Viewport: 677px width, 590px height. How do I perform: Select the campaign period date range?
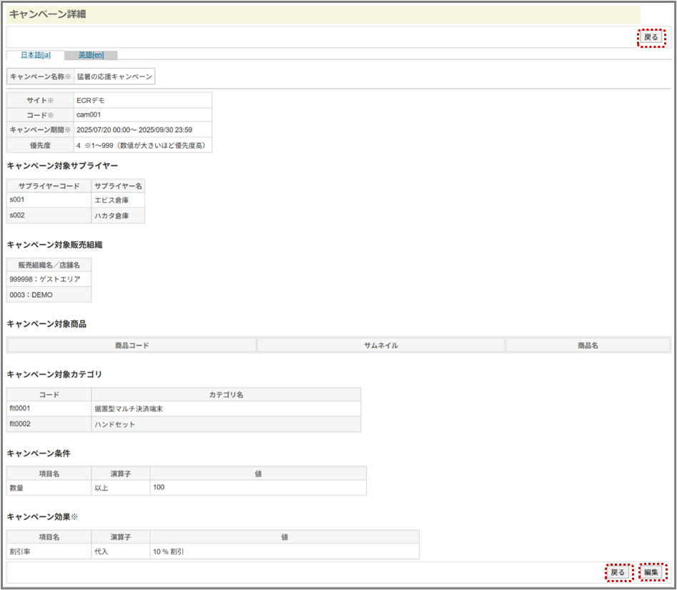(134, 130)
